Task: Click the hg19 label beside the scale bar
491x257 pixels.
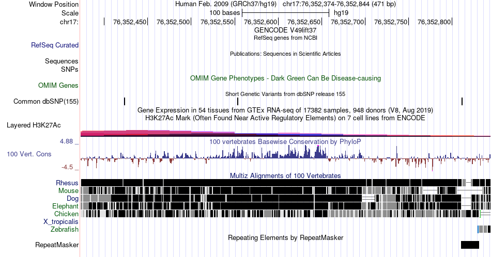Action: pyautogui.click(x=341, y=13)
